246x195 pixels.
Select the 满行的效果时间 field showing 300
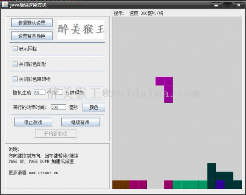58,107
